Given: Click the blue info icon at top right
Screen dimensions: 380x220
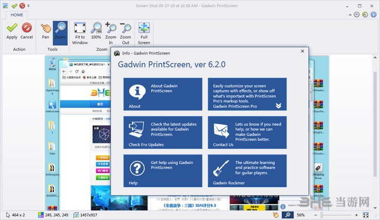Looking at the screenshot, I should click(374, 15).
